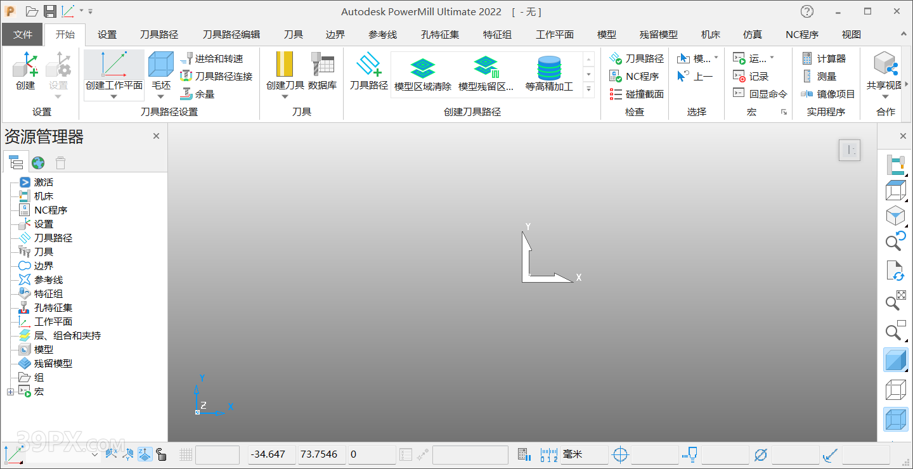The image size is (913, 469).
Task: Open the 运... run macro dropdown
Action: click(x=772, y=58)
